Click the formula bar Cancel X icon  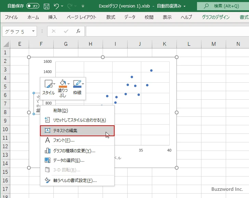tap(54, 31)
